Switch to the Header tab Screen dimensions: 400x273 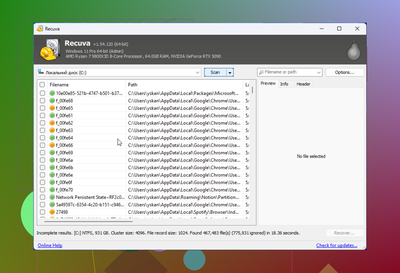[303, 84]
